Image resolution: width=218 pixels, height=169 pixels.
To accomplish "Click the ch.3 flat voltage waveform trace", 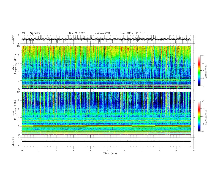I will click(106, 141).
